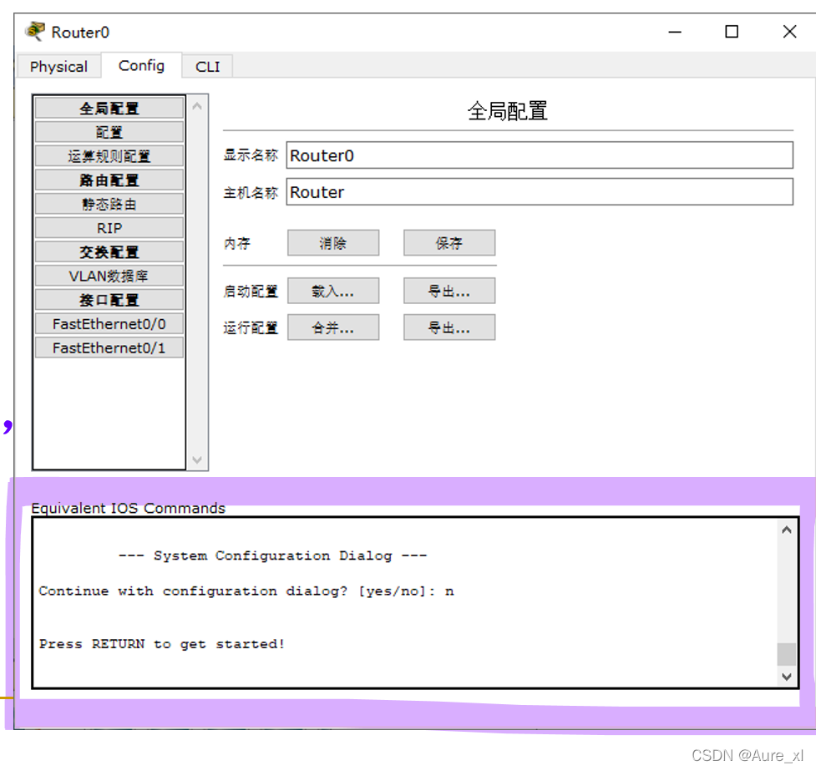The height and width of the screenshot is (771, 816).
Task: Open 运算规则配置 in the sidebar
Action: tap(109, 156)
